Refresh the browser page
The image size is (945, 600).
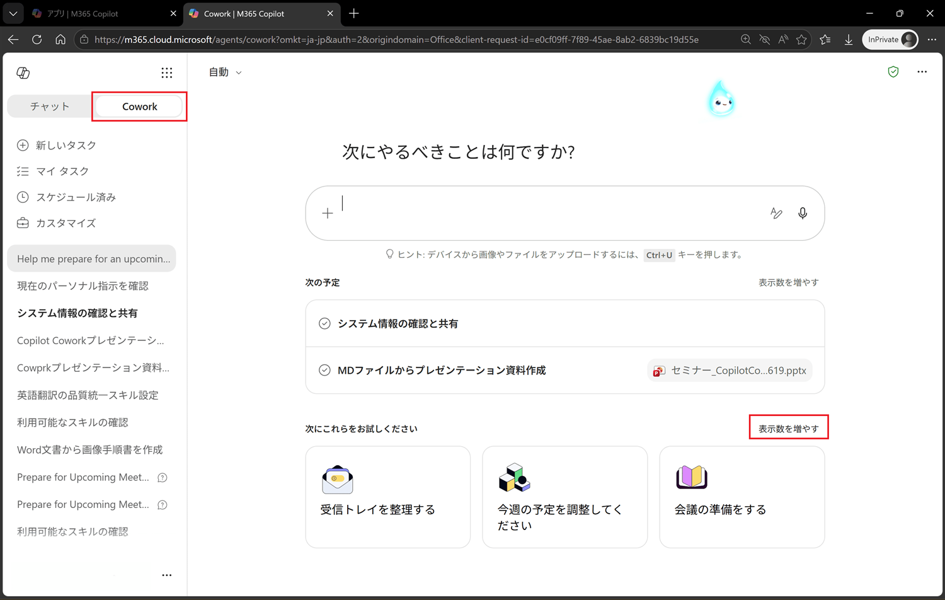click(37, 39)
